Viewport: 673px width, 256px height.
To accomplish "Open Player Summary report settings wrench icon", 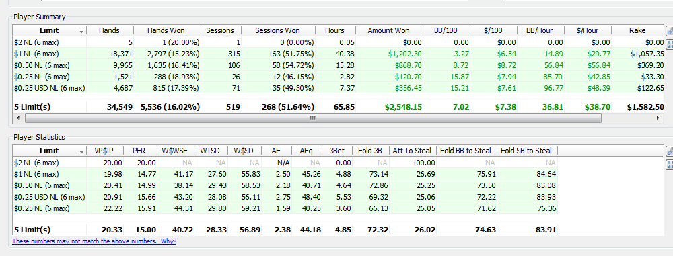I will 669,31.
